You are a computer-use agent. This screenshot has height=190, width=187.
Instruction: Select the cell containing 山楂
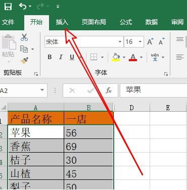(x=36, y=173)
